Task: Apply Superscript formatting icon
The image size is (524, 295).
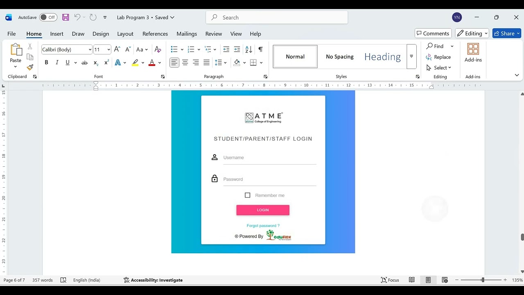Action: 106,63
